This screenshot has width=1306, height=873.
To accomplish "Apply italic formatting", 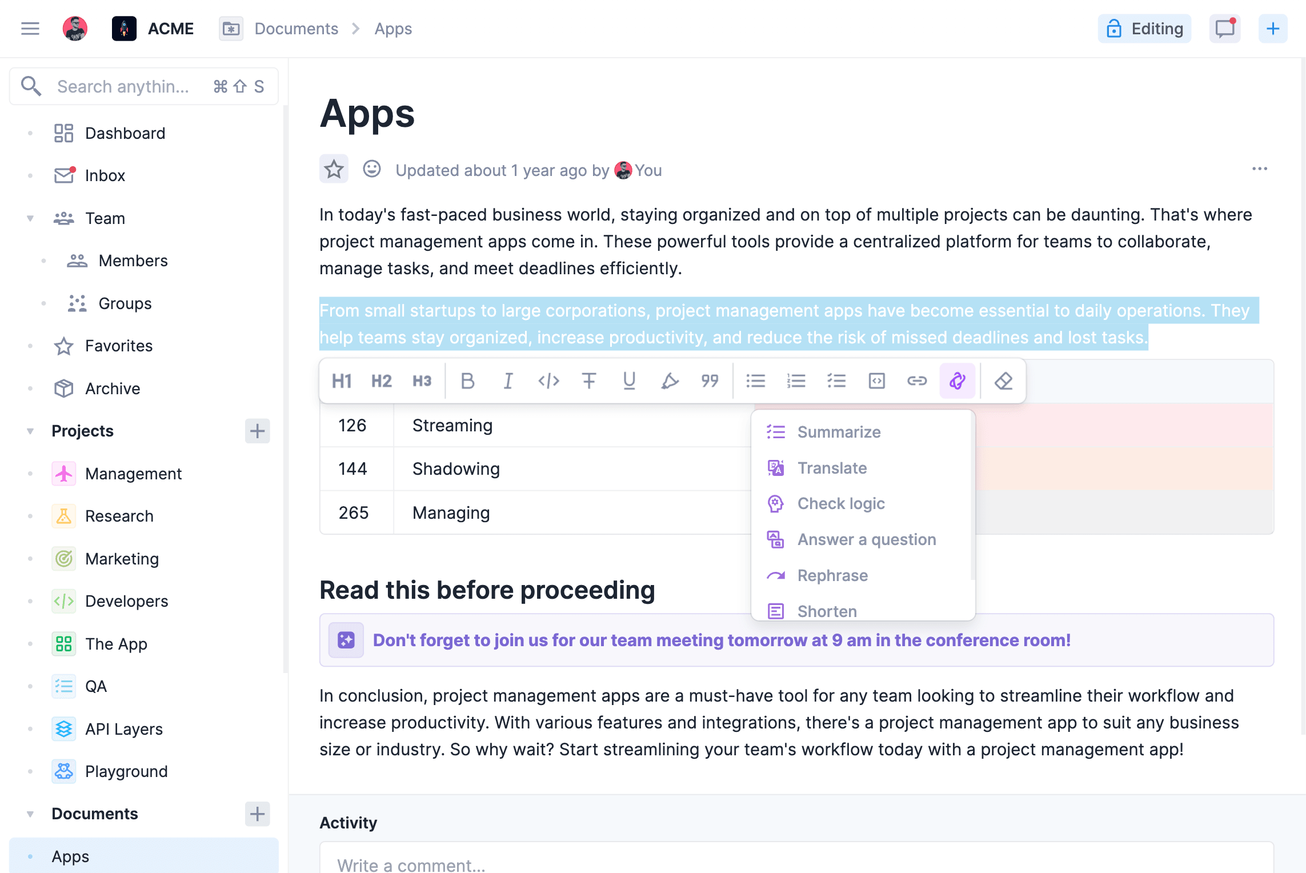I will click(x=508, y=381).
